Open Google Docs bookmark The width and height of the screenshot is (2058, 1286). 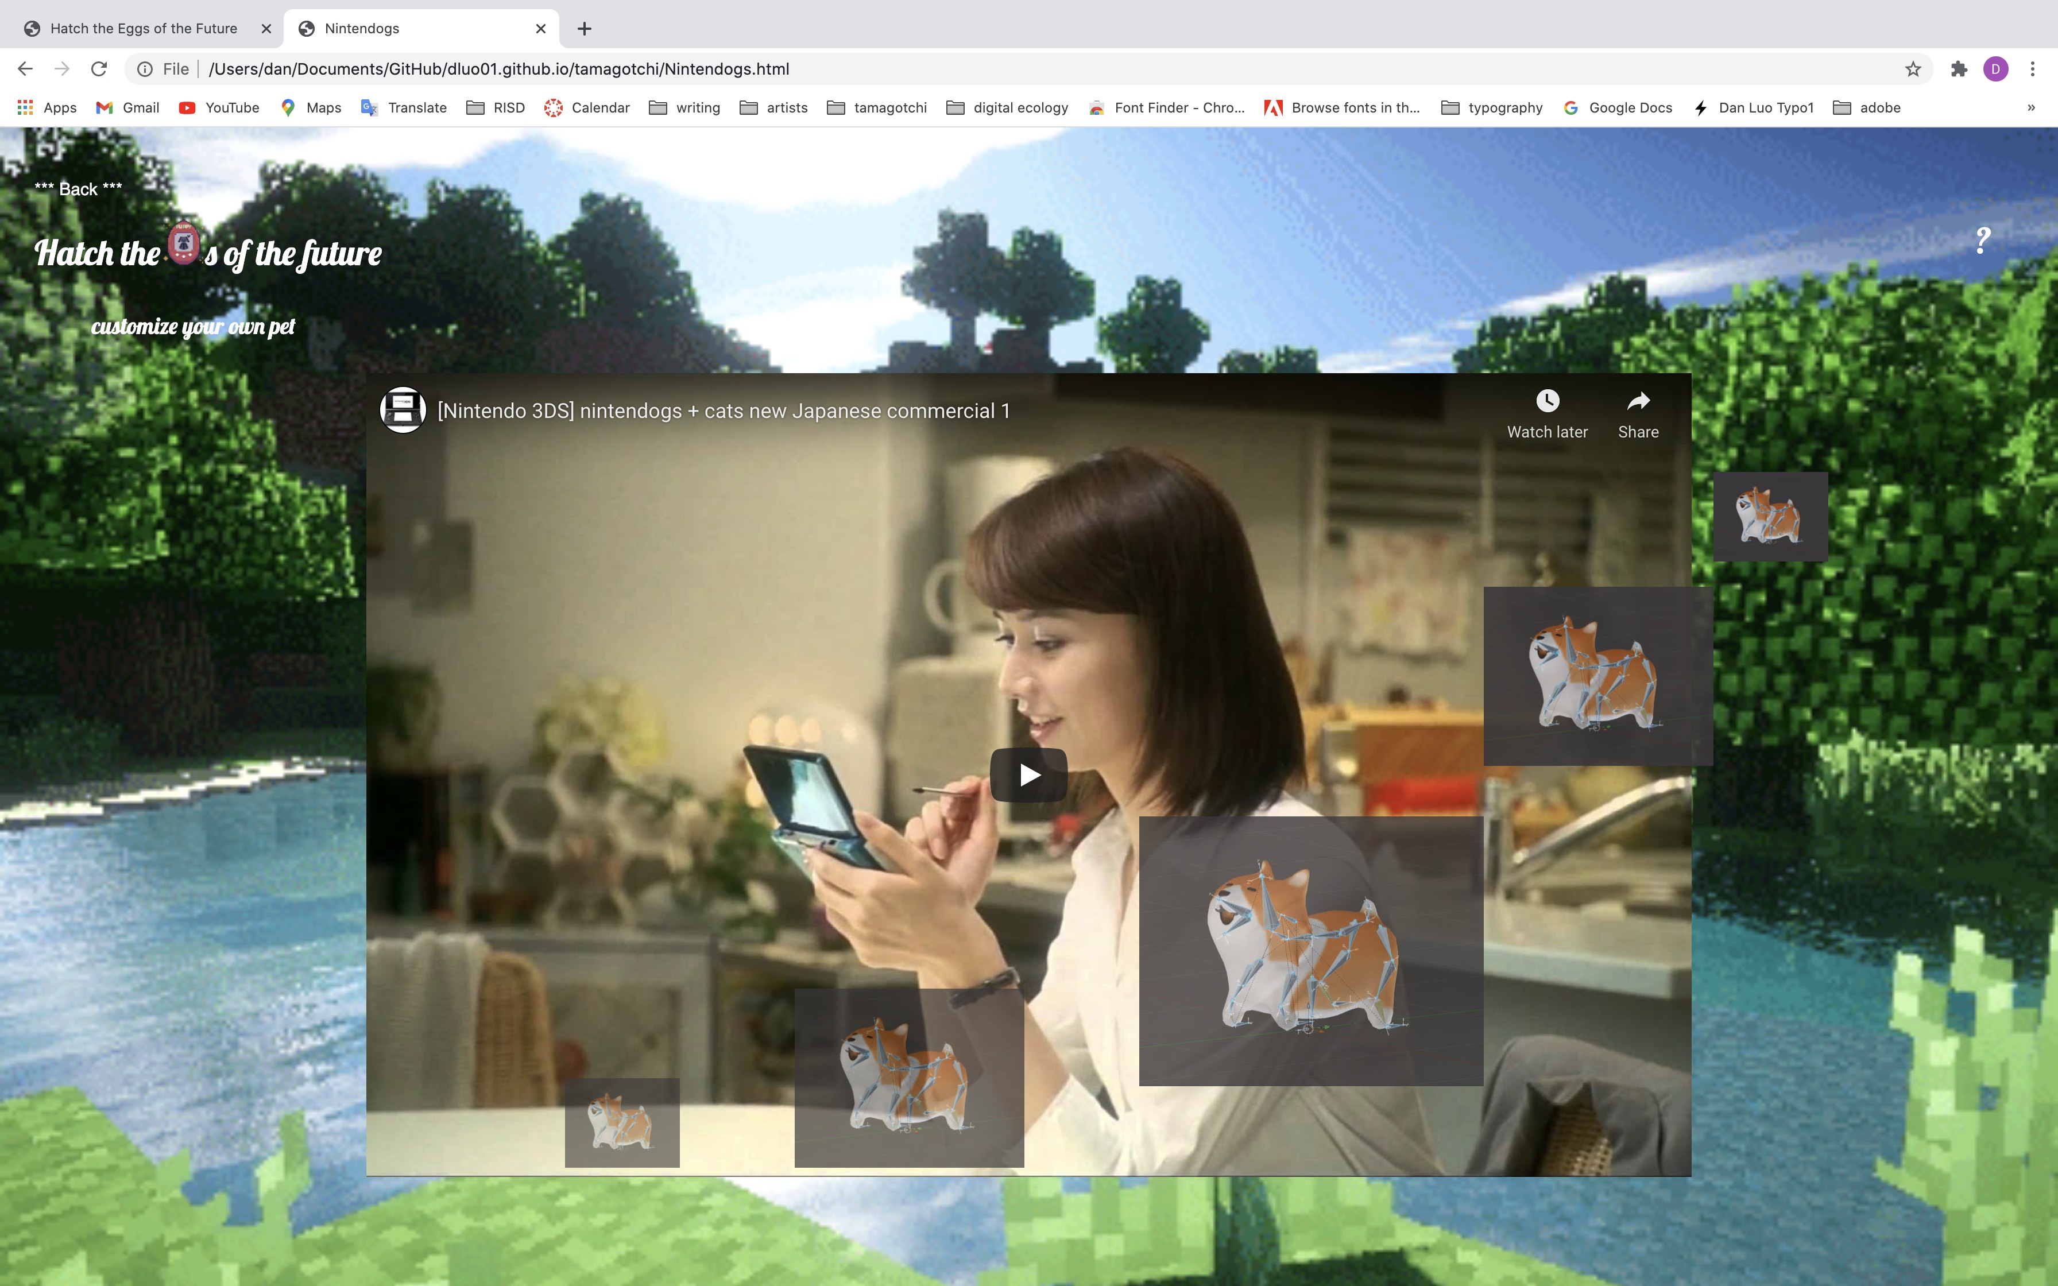pos(1618,107)
